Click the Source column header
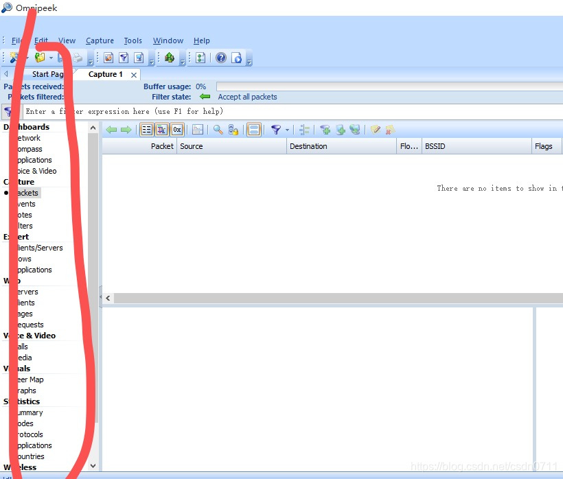The width and height of the screenshot is (563, 479). [x=231, y=146]
